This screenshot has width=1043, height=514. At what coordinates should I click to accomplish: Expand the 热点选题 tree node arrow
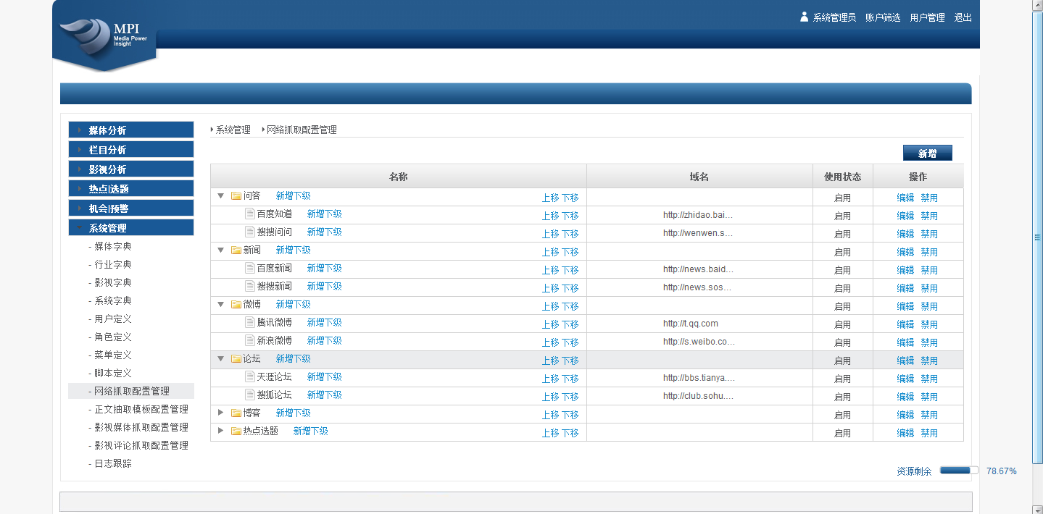tap(221, 431)
